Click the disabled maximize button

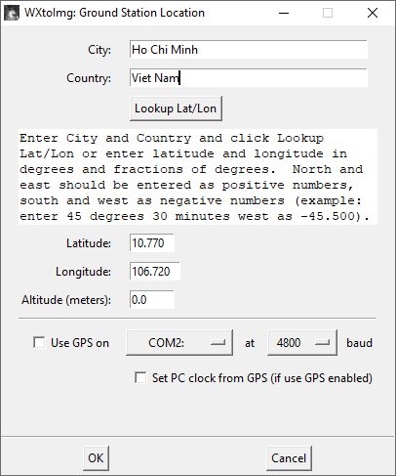pyautogui.click(x=328, y=13)
